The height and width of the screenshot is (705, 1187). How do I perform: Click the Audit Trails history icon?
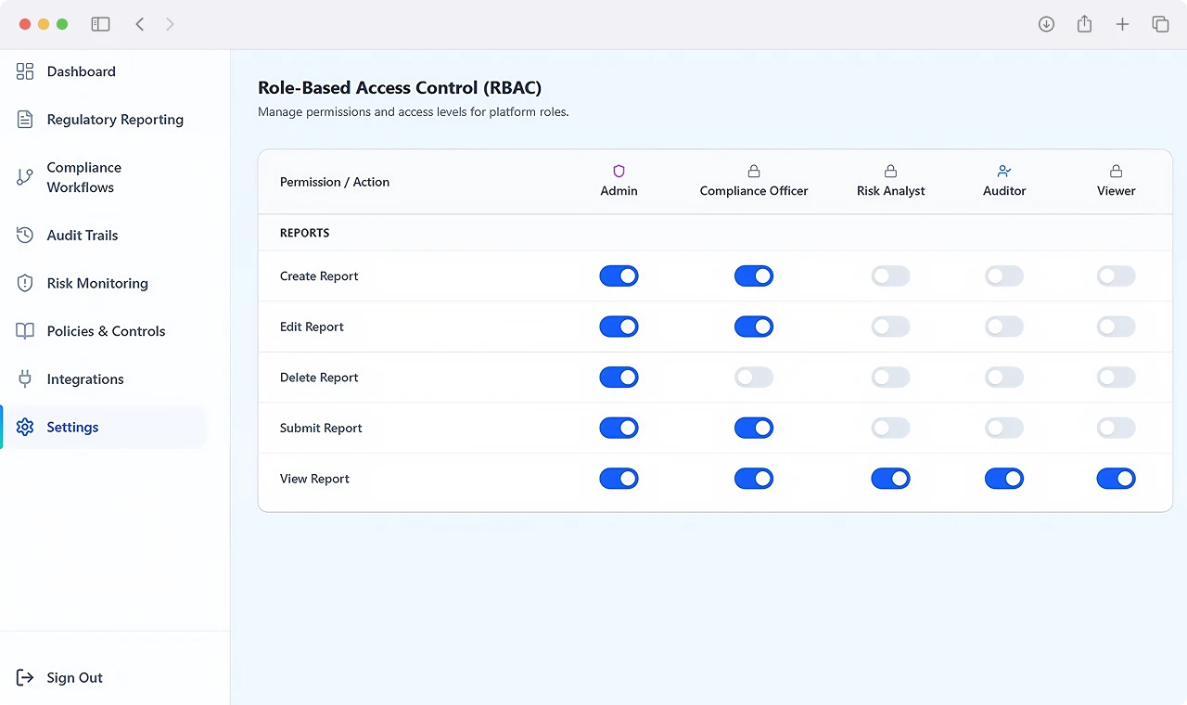tap(25, 236)
